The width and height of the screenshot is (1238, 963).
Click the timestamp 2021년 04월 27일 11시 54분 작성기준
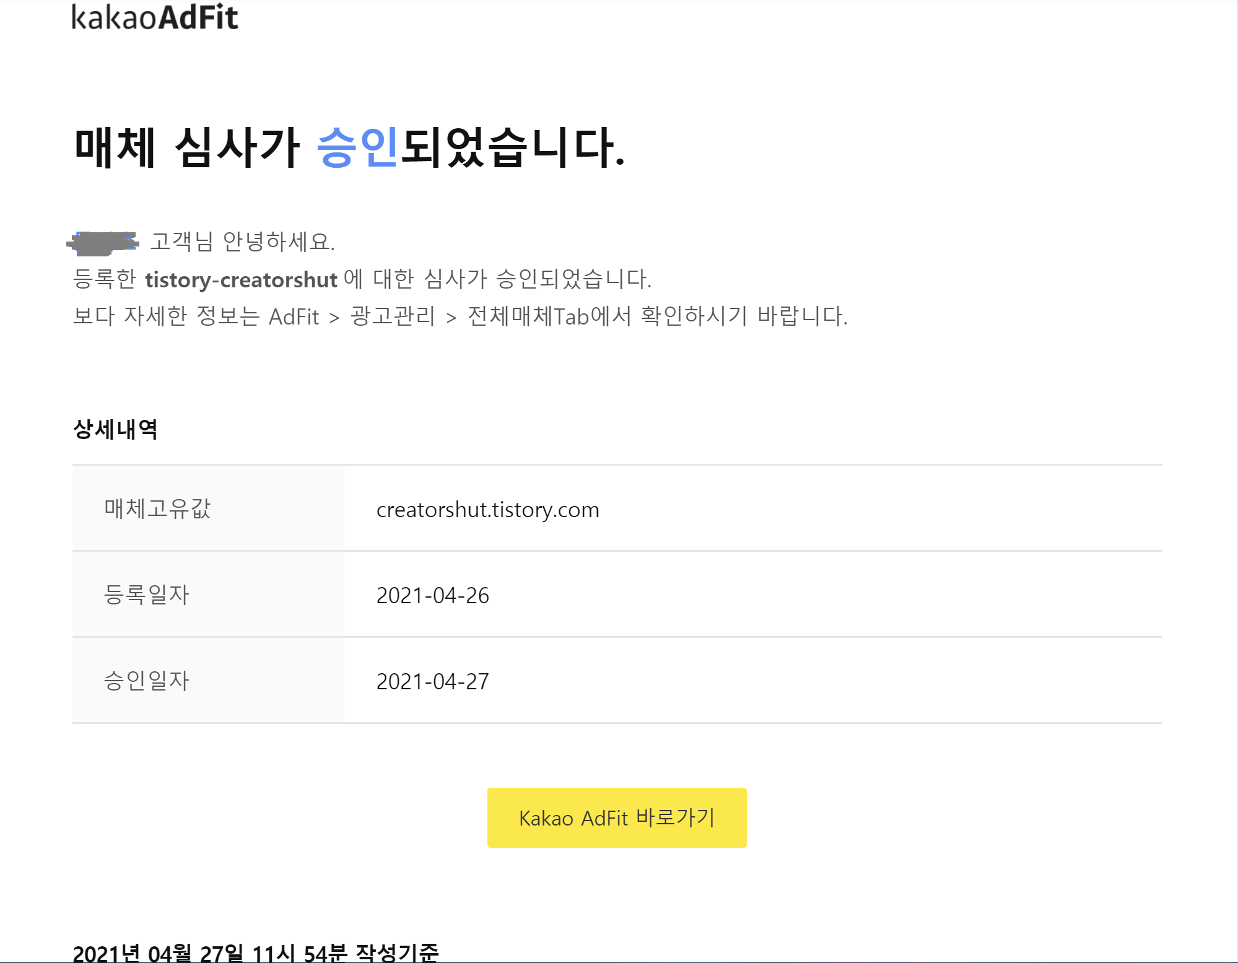(x=256, y=952)
